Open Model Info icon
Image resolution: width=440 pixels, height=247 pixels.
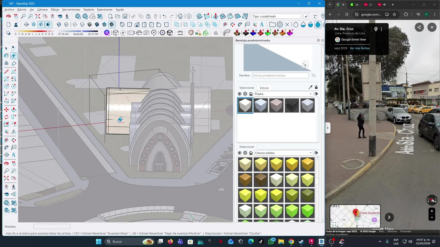pos(189,16)
